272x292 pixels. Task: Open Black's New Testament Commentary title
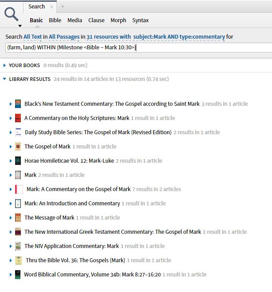pyautogui.click(x=112, y=104)
